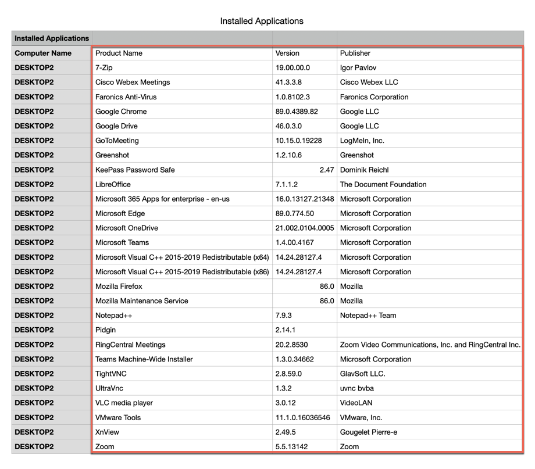Viewport: 535px width, 469px height.
Task: Select the Publisher column header cell
Action: 430,53
